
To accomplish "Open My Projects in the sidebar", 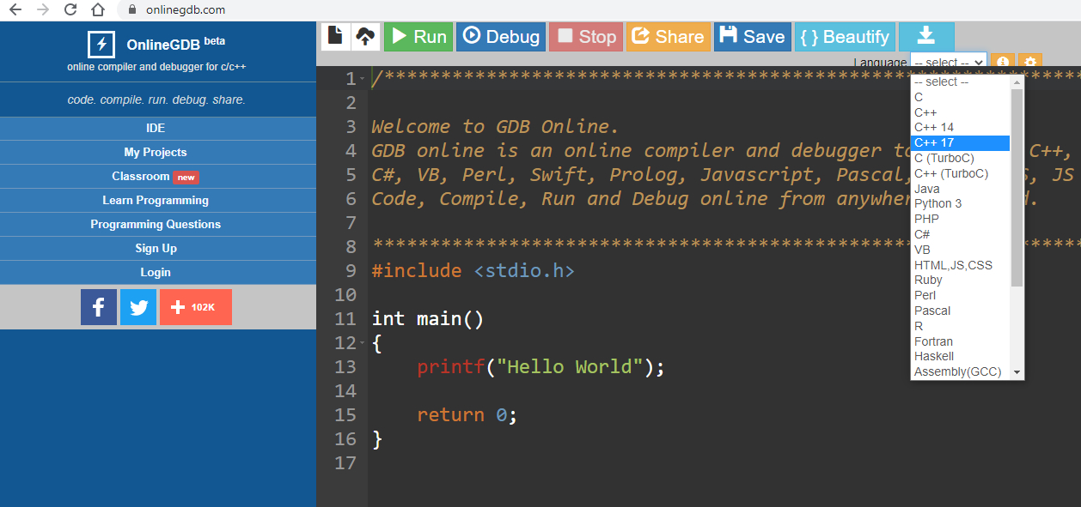I will (156, 152).
